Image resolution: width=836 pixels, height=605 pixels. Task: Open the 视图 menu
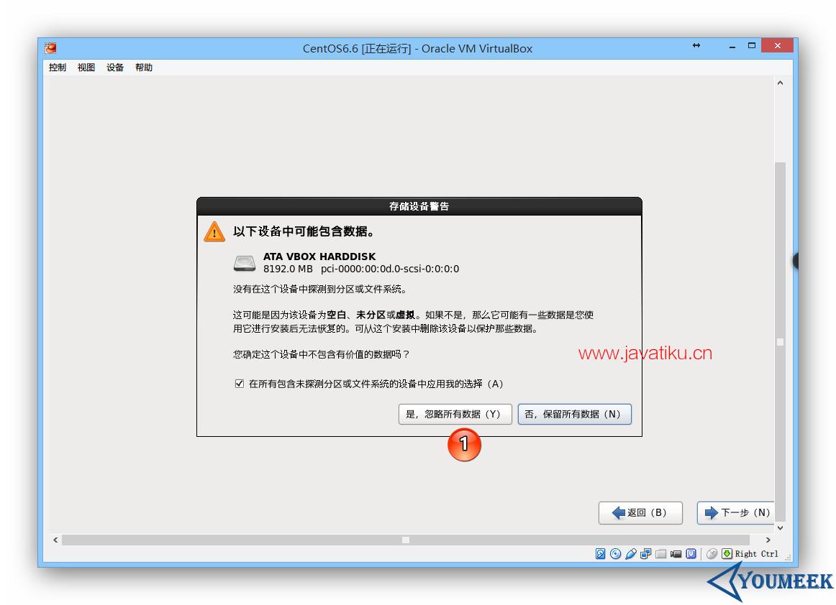click(86, 68)
